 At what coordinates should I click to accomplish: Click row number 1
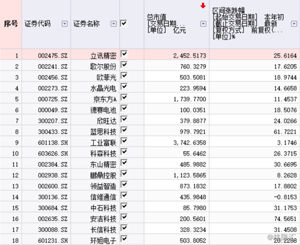click(17, 56)
